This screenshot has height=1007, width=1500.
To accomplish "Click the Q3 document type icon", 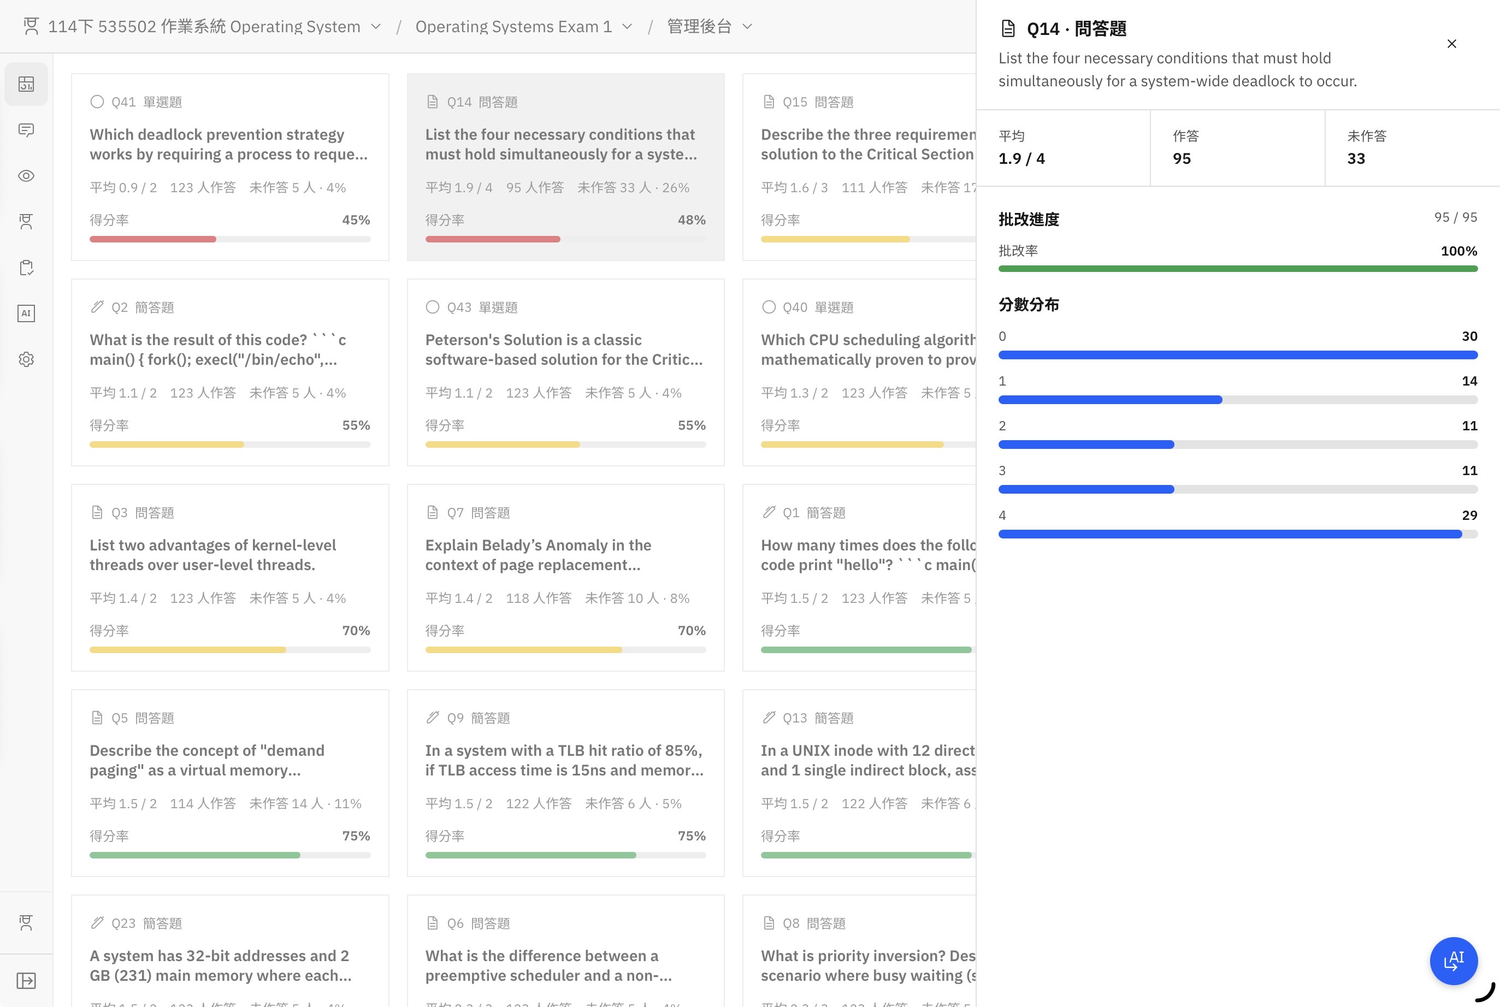I will point(97,512).
